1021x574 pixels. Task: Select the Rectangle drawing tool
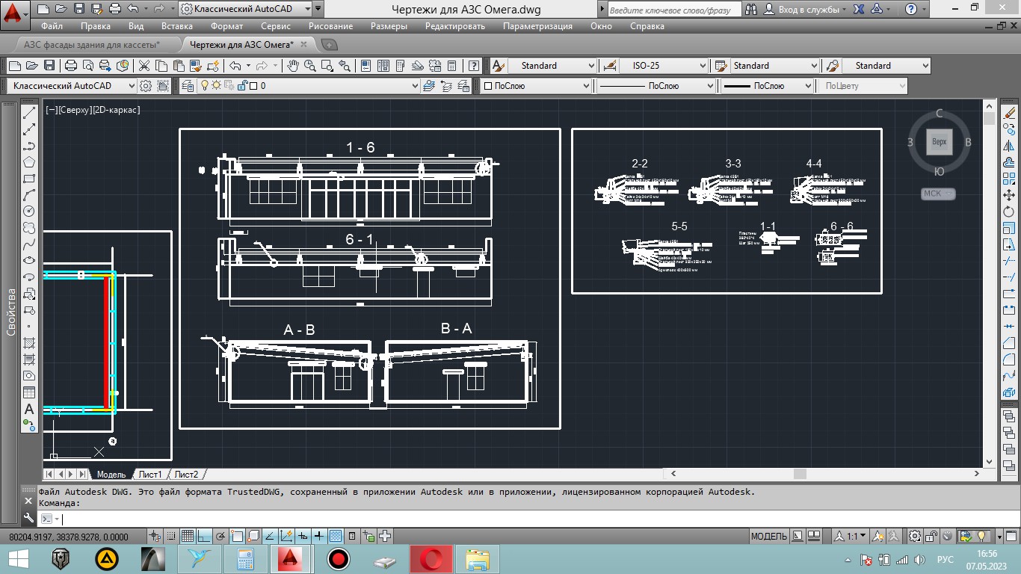[29, 179]
